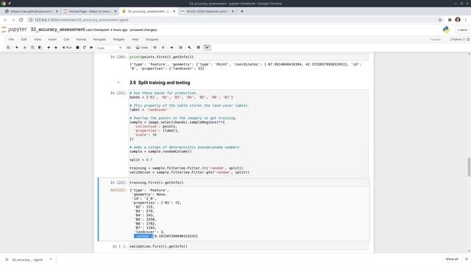The width and height of the screenshot is (471, 265).
Task: Click the GitHub icon in Jupyter toolbar
Action: [155, 47]
